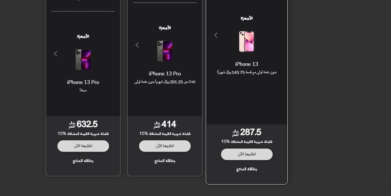Click iPhone 13 Pro name above 201.25 offer
391x196 pixels.
click(x=165, y=73)
